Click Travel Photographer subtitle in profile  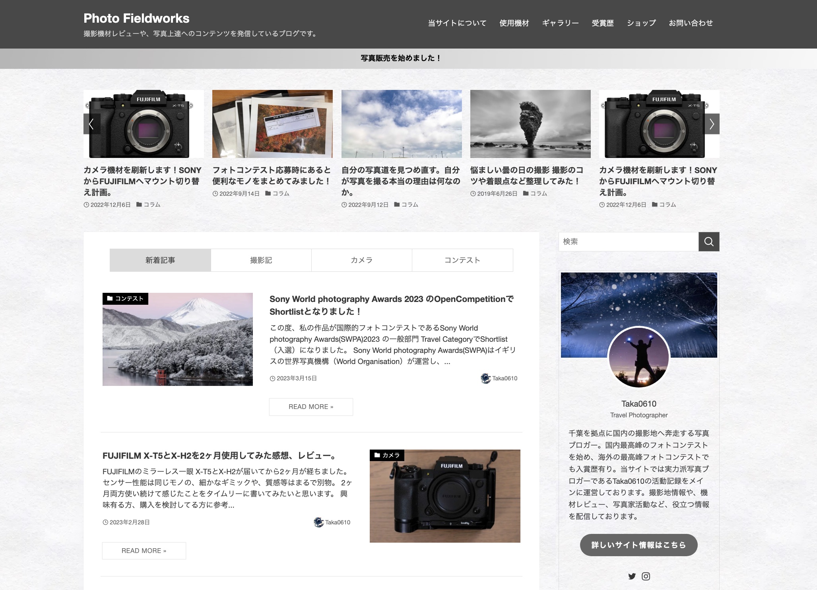(639, 415)
